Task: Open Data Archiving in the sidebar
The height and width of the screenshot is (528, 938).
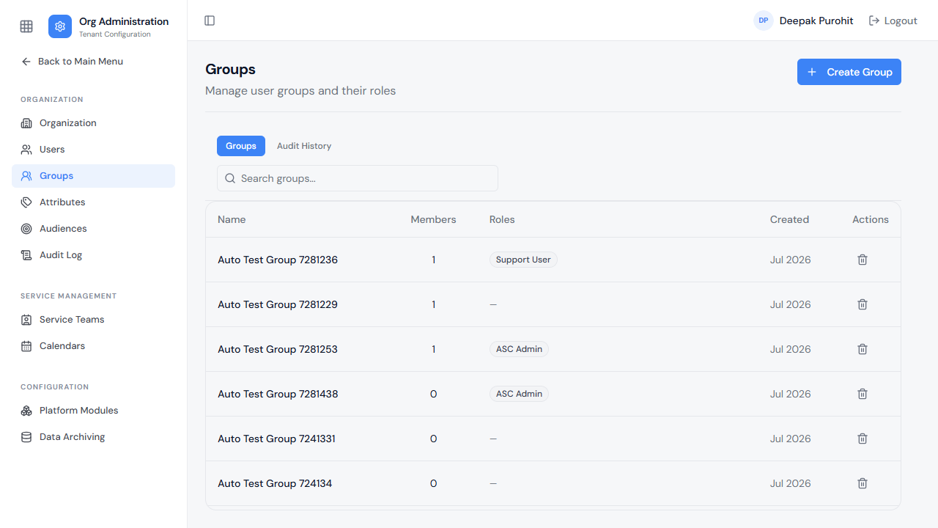Action: (x=93, y=437)
